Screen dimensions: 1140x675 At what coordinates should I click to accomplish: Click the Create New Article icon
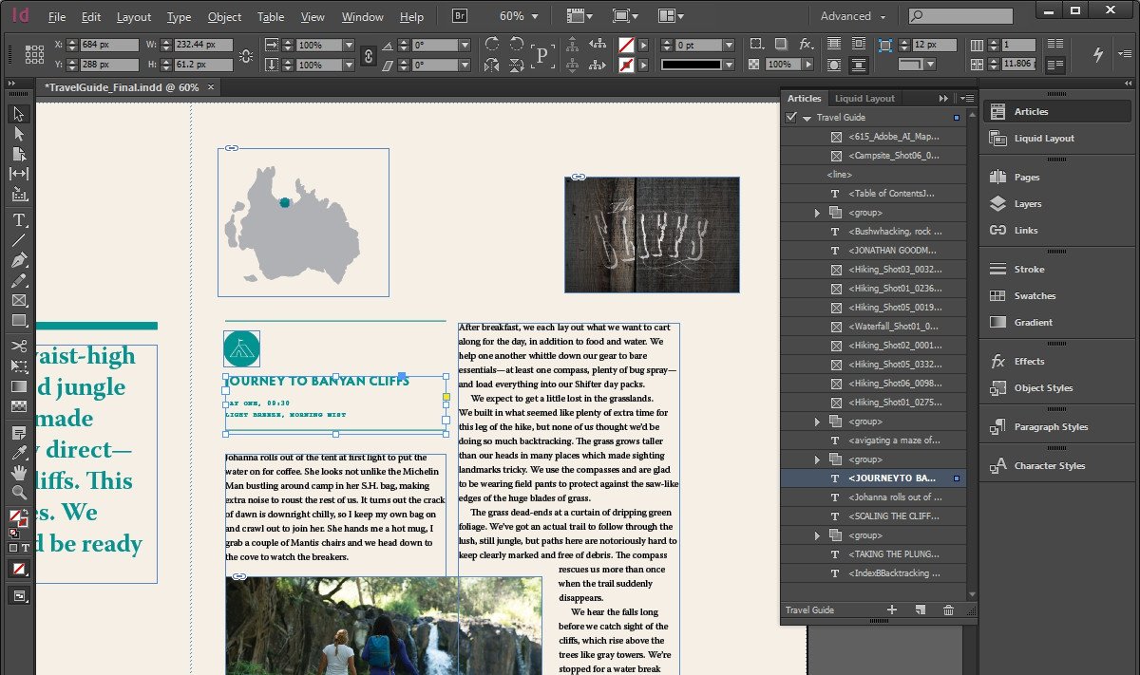(x=920, y=609)
